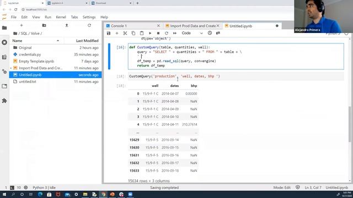This screenshot has width=353, height=198.
Task: Sort files by Name column header
Action: coord(37,41)
